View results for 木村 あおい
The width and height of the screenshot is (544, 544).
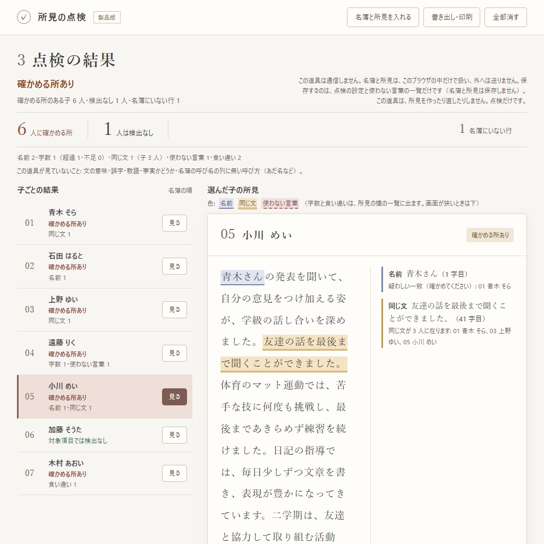tap(174, 473)
